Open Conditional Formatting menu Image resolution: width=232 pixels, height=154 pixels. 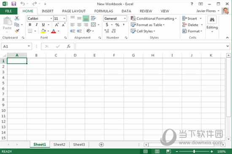(154, 19)
